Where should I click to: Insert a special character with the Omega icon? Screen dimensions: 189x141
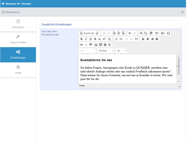click(x=168, y=33)
